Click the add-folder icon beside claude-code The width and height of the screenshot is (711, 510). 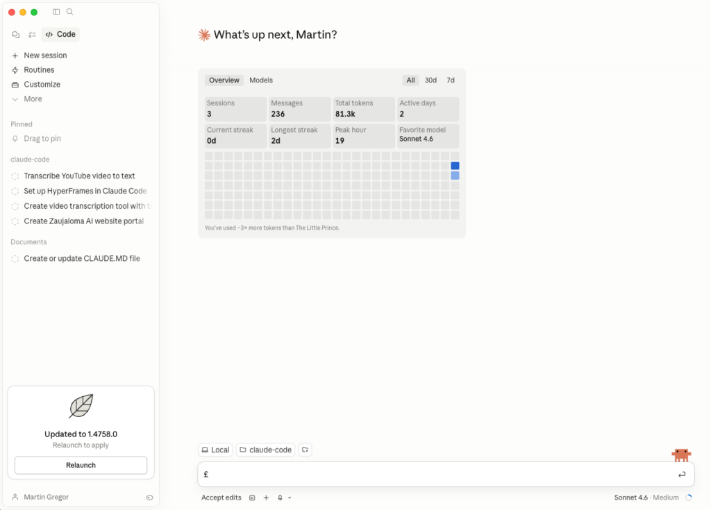click(305, 450)
